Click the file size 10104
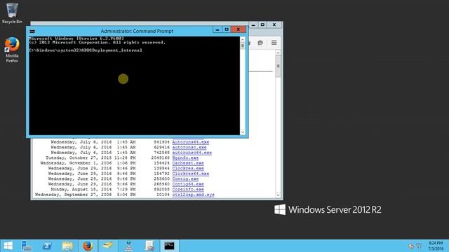 [x=163, y=195]
